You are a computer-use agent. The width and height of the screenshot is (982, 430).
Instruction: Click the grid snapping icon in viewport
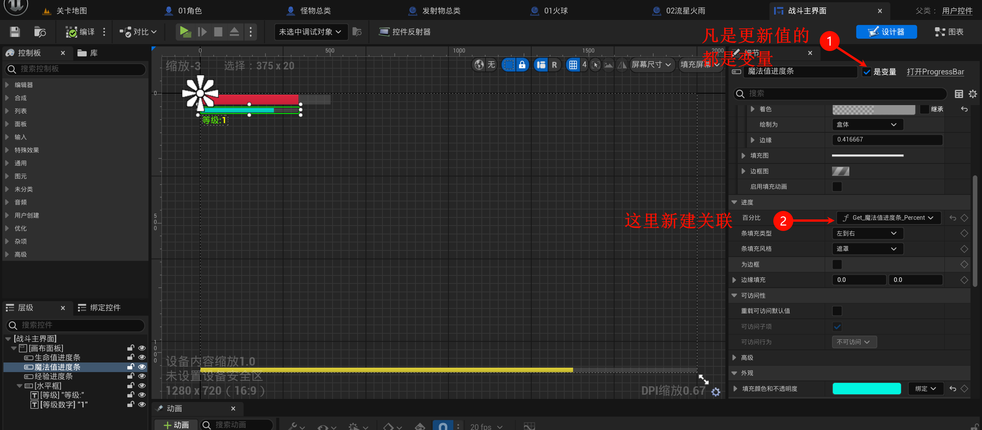[x=573, y=65]
